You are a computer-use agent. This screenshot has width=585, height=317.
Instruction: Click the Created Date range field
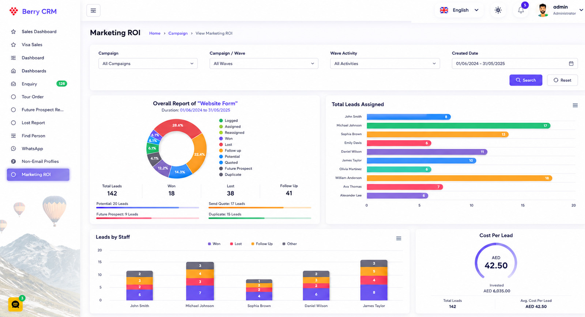515,64
